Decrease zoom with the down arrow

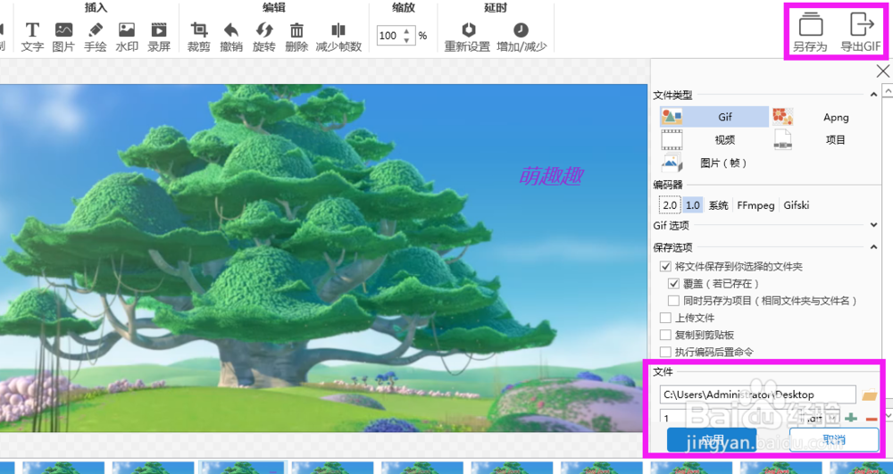(x=406, y=40)
